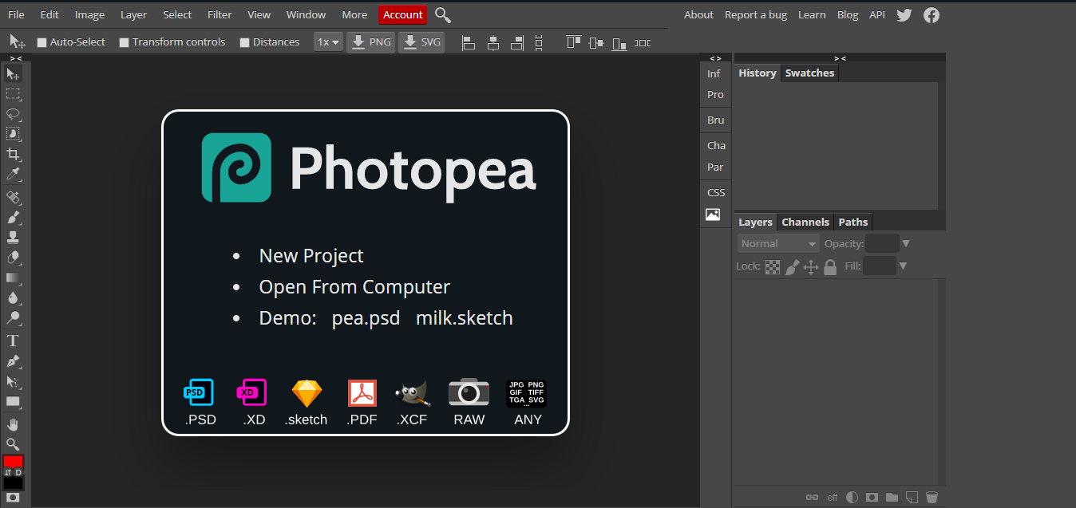
Task: Select the Pen tool
Action: 13,361
